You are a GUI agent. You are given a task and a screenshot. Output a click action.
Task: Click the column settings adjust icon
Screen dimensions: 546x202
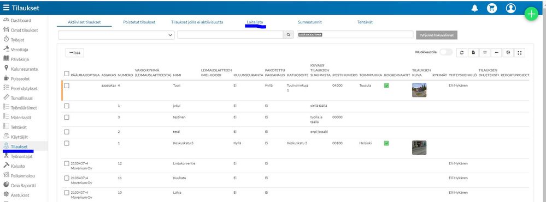[485, 52]
